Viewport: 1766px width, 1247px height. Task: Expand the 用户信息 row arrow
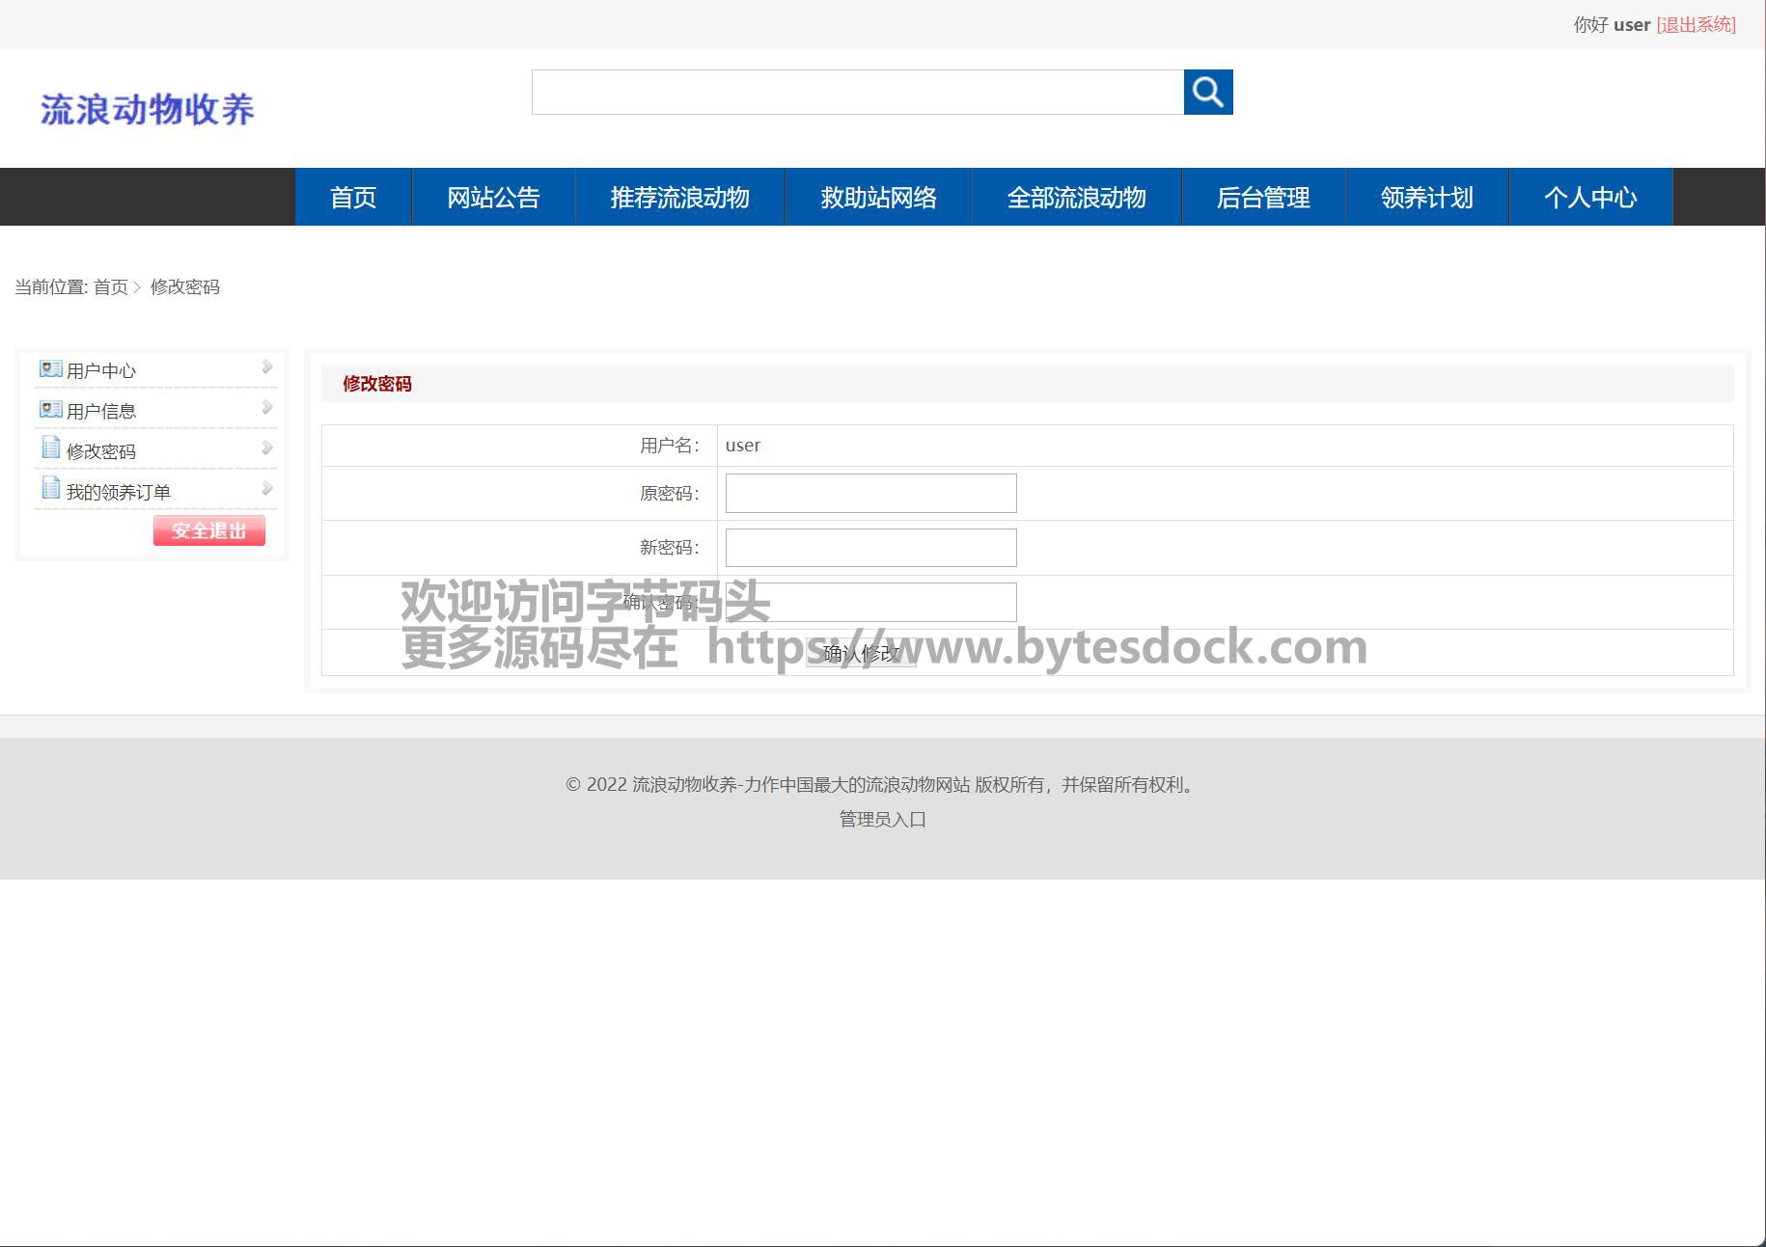[x=267, y=408]
